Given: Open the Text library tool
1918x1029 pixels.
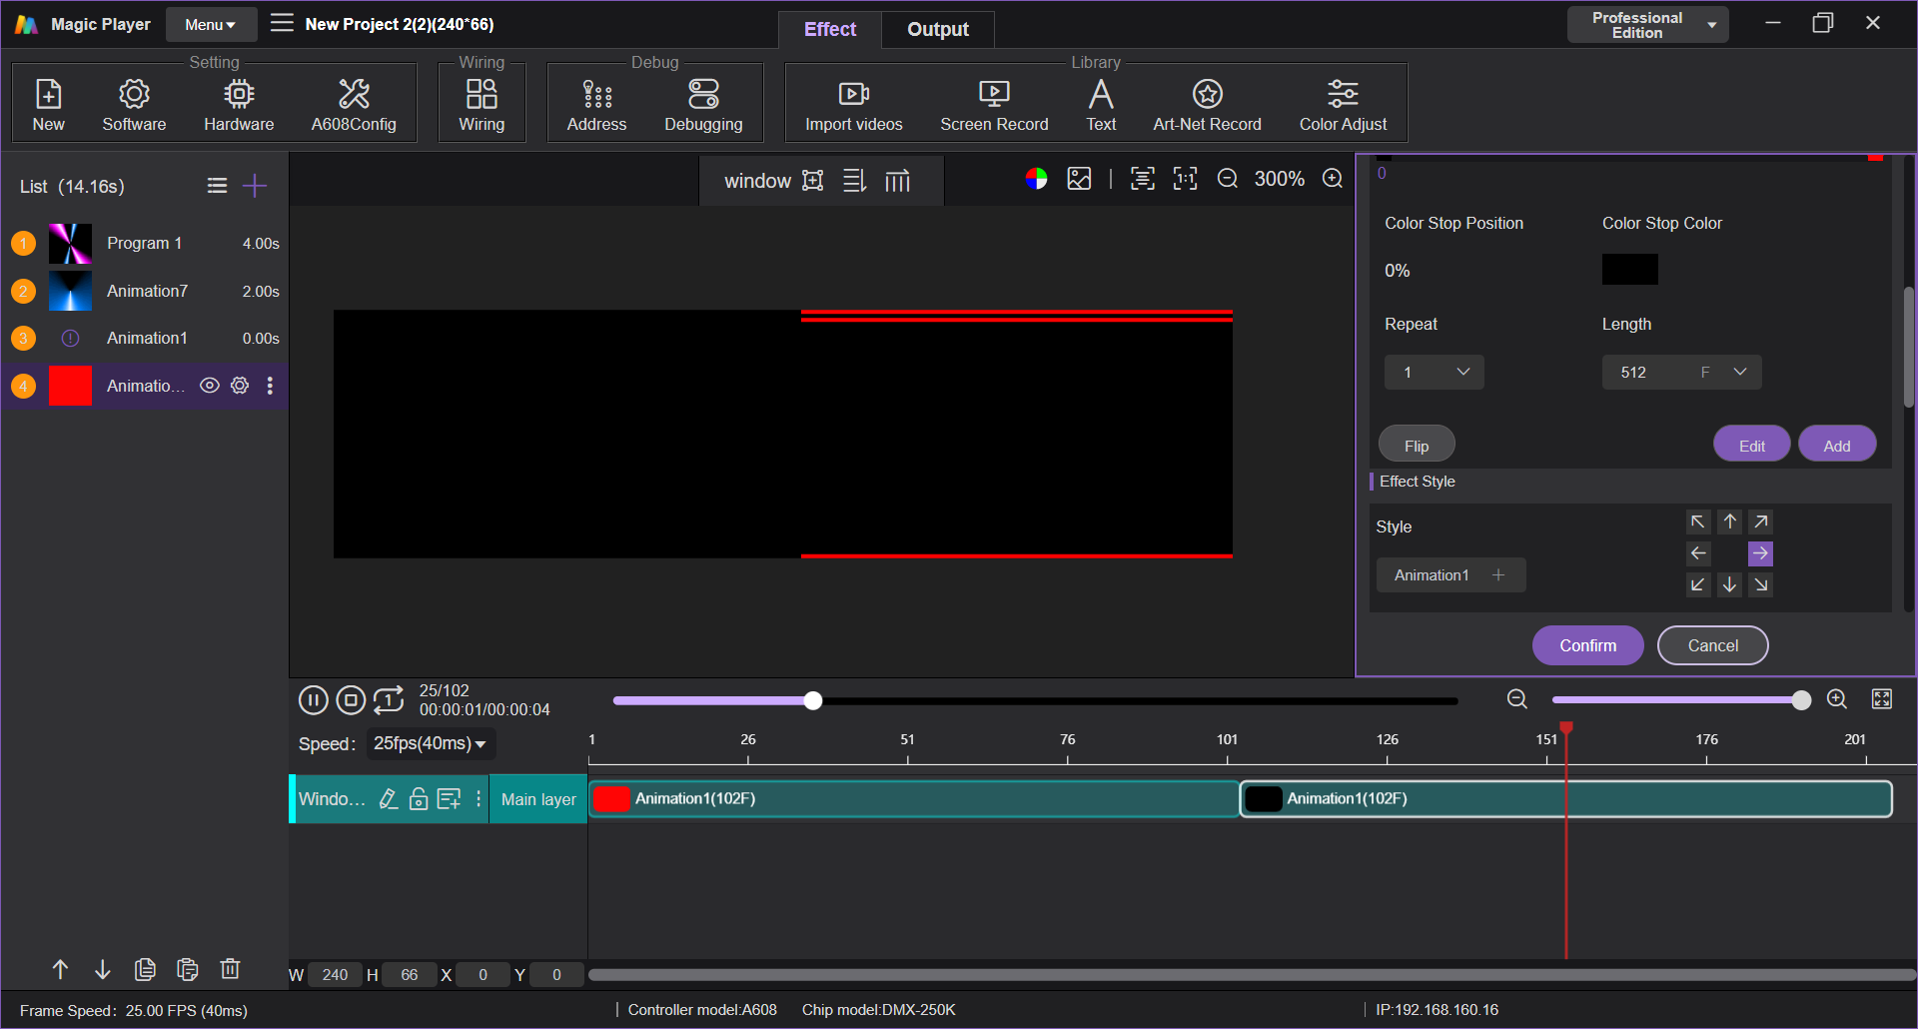Looking at the screenshot, I should [x=1101, y=104].
